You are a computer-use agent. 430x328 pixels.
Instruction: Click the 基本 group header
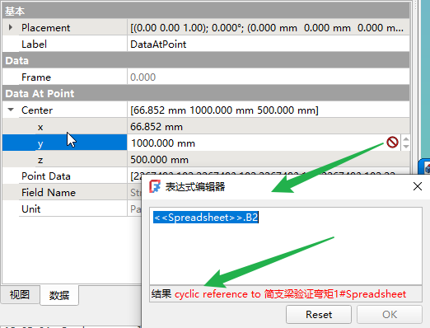coord(206,12)
